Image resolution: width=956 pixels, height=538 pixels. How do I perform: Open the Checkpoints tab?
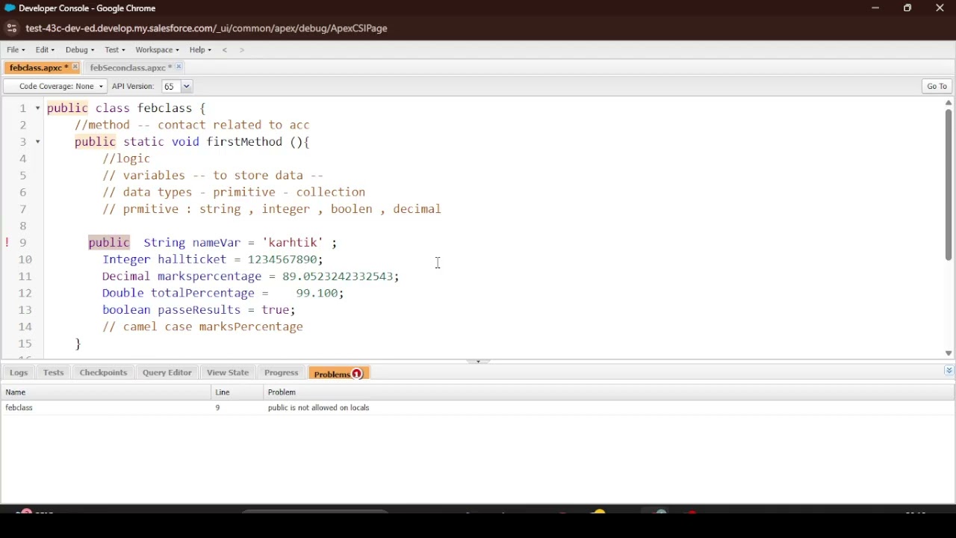103,373
